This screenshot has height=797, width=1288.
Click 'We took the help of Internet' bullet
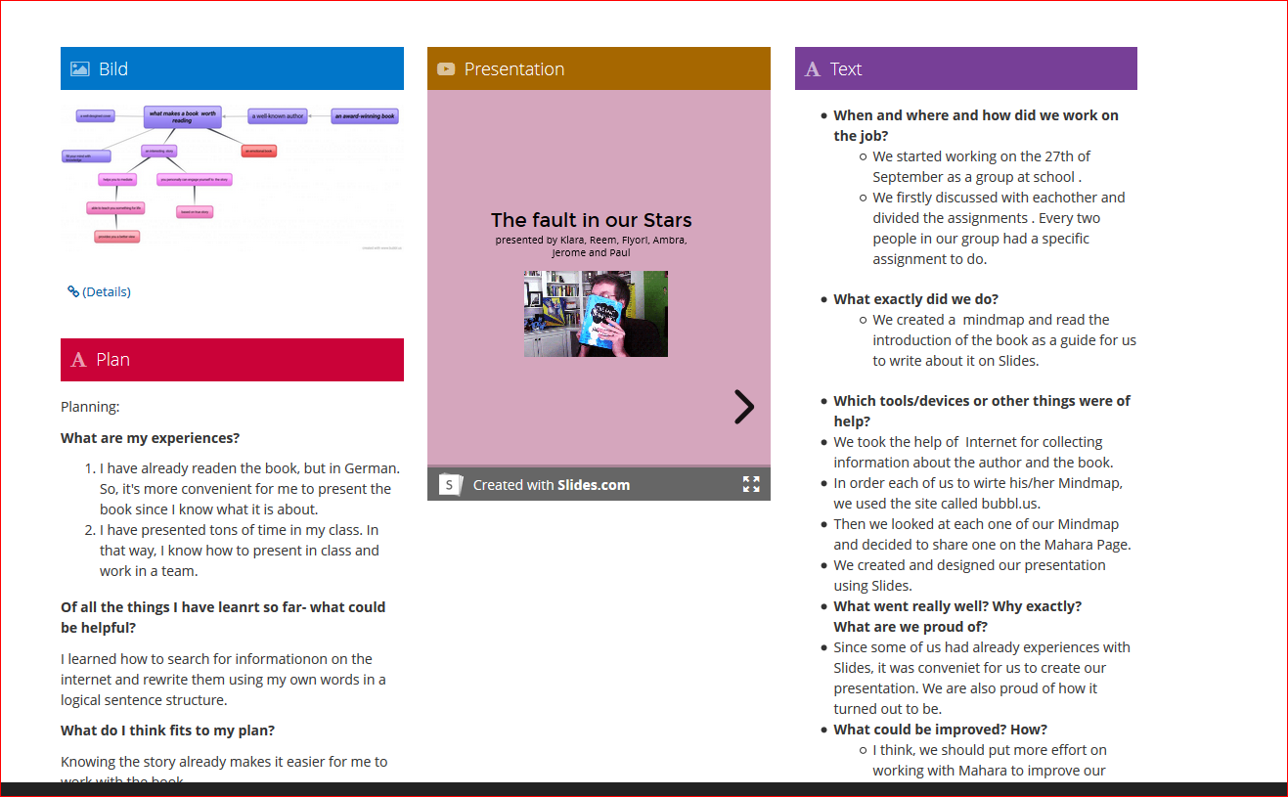(x=973, y=452)
